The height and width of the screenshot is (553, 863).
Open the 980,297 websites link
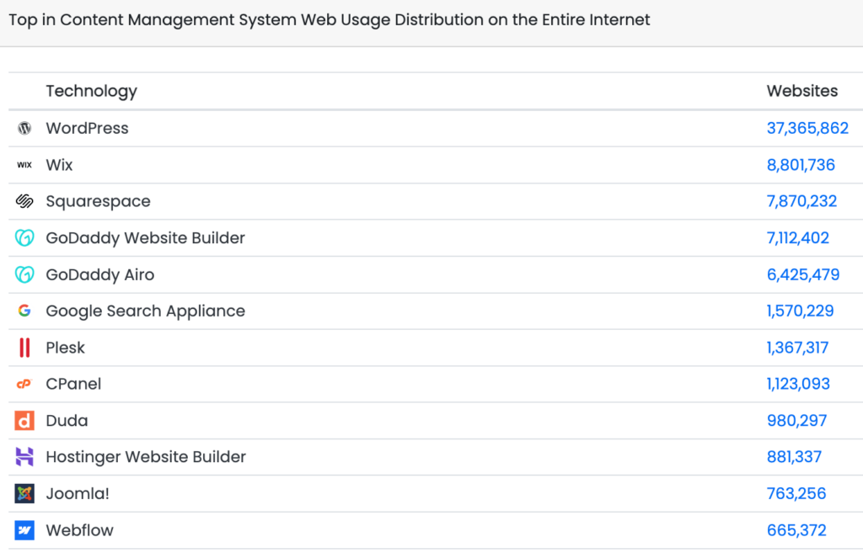797,421
